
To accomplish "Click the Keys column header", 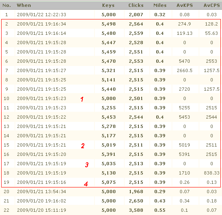I will tap(108, 5).
